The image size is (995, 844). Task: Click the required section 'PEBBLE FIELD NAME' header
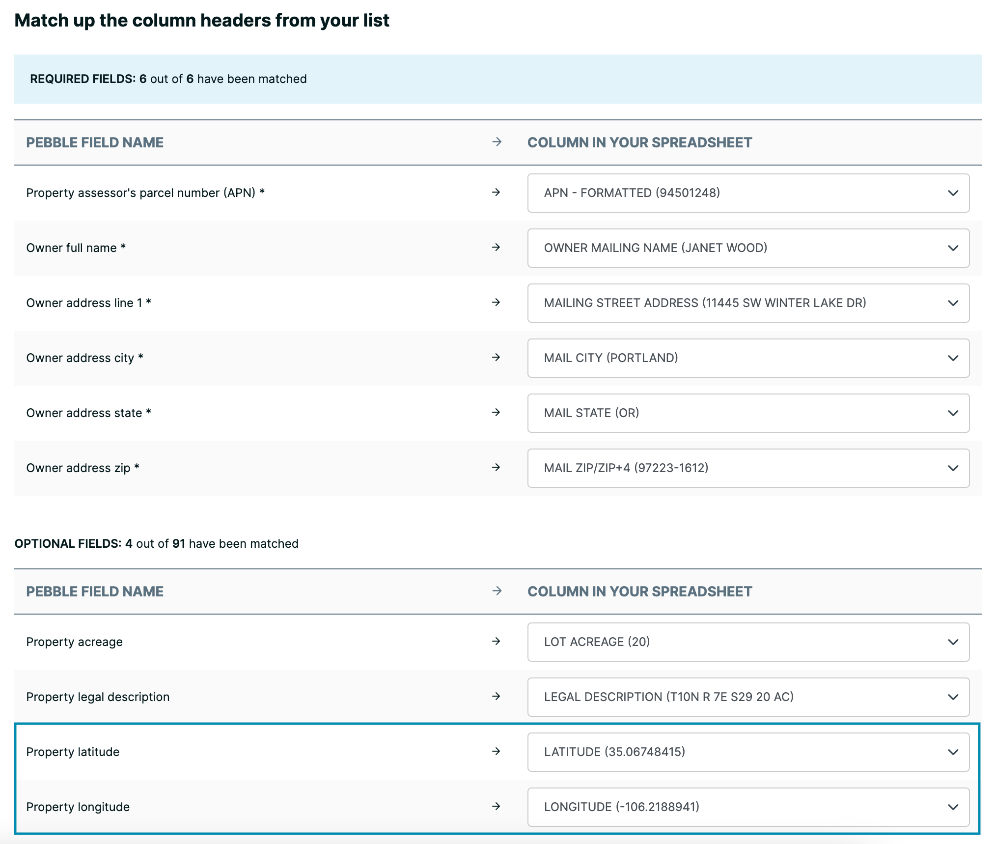pos(95,142)
